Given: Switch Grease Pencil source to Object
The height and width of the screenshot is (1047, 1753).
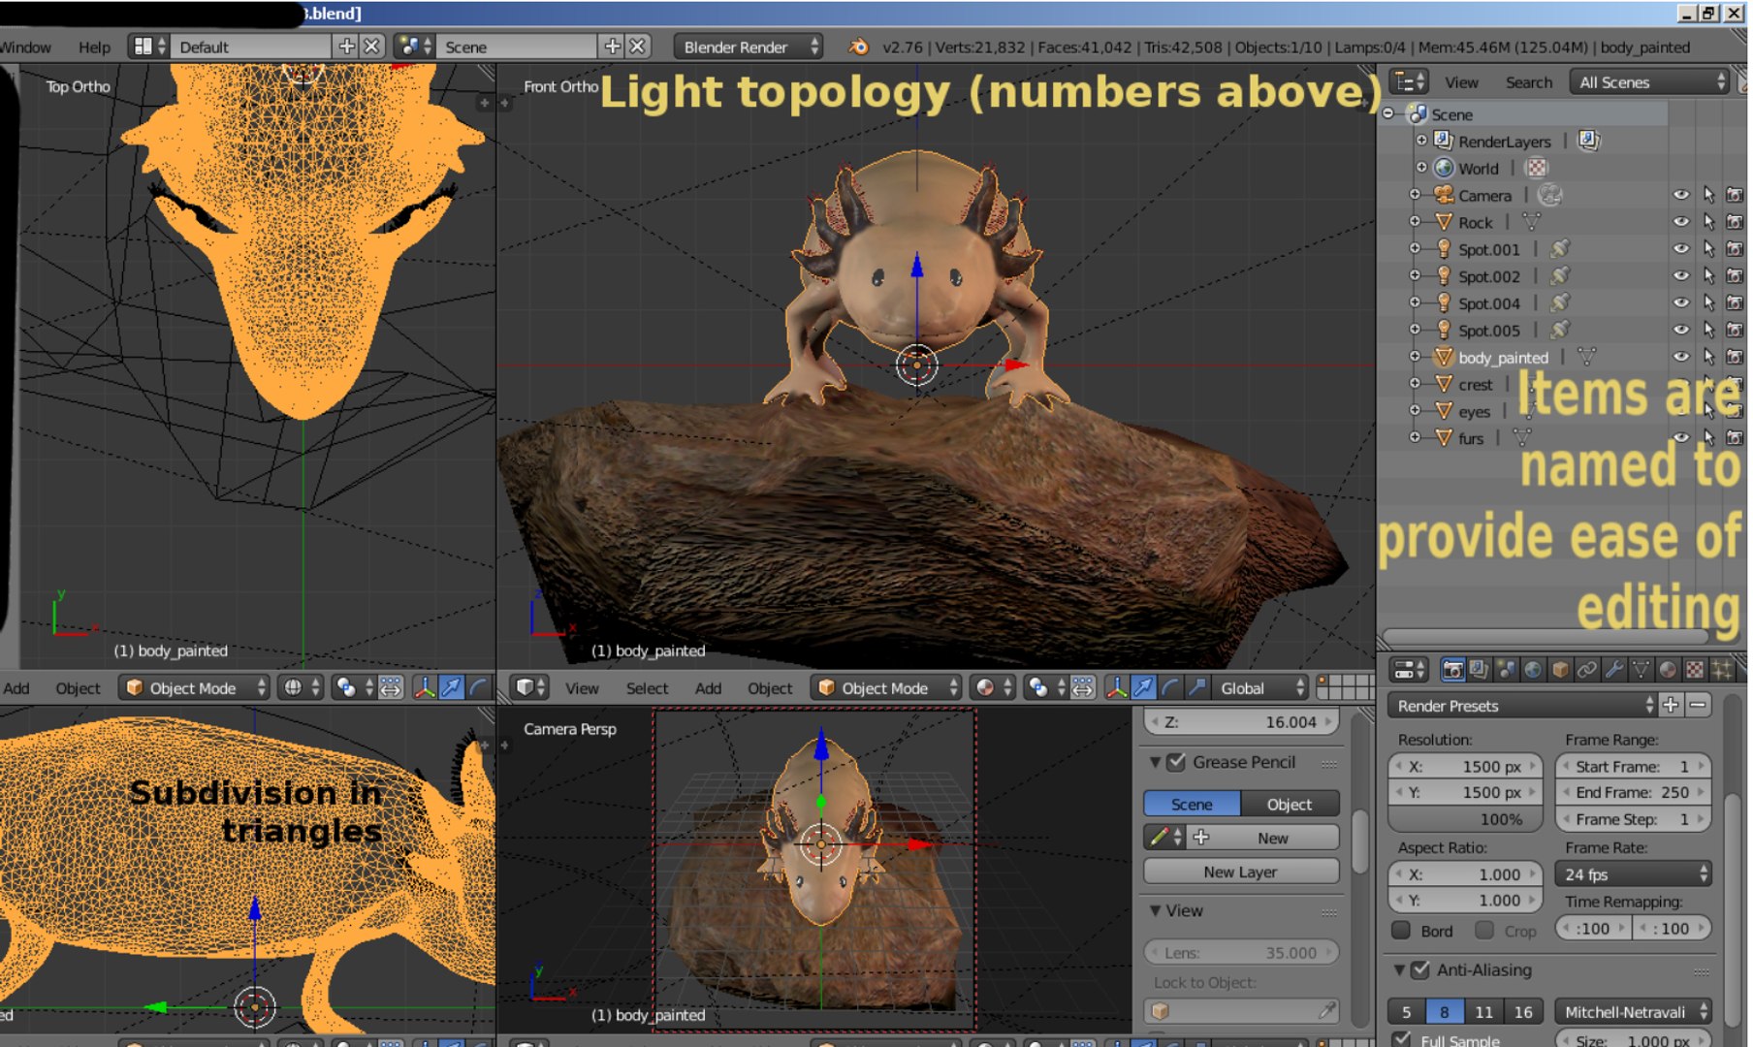Looking at the screenshot, I should pyautogui.click(x=1290, y=804).
